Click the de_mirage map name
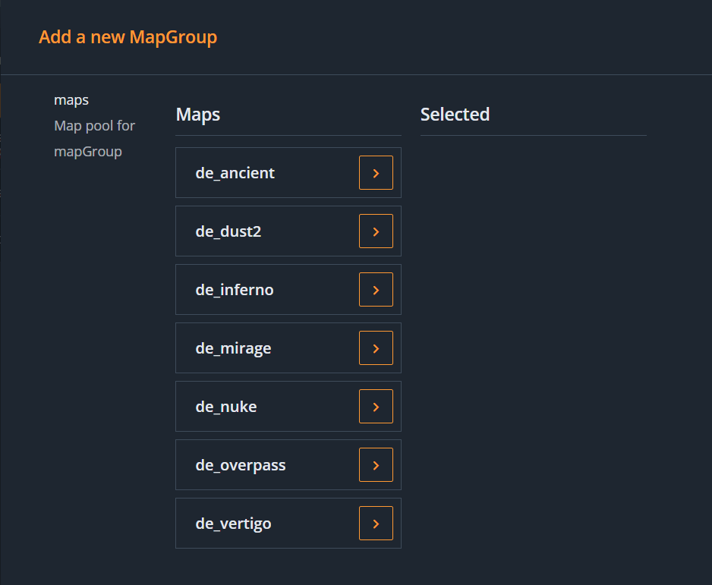The height and width of the screenshot is (585, 712). [x=233, y=348]
